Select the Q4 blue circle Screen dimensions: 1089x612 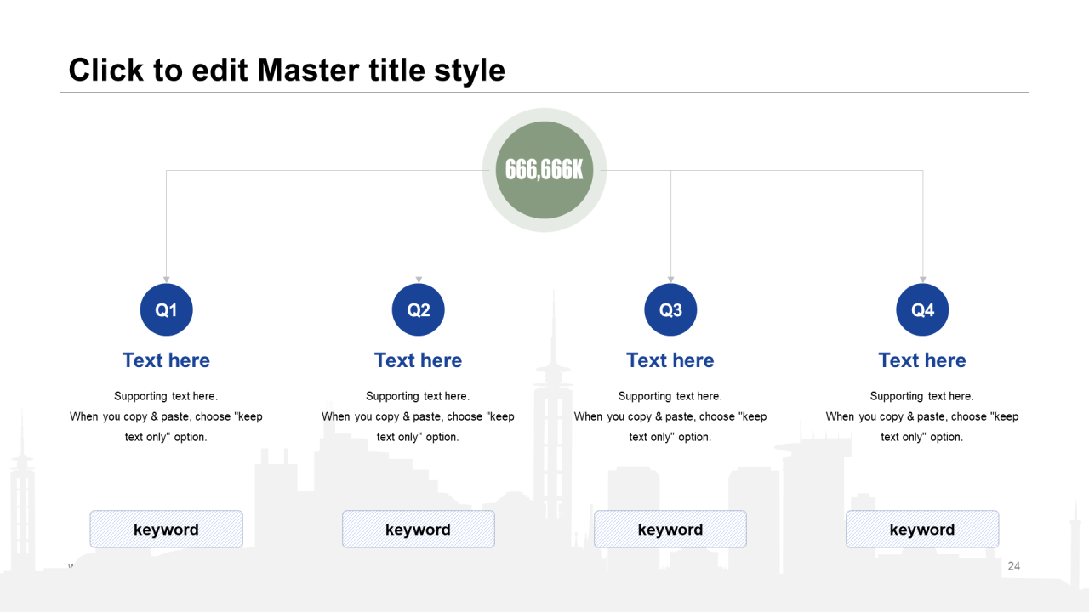tap(922, 310)
